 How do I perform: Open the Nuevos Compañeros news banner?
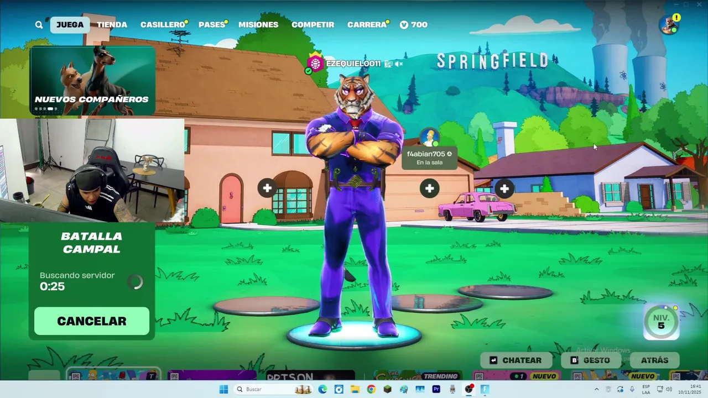click(x=93, y=81)
